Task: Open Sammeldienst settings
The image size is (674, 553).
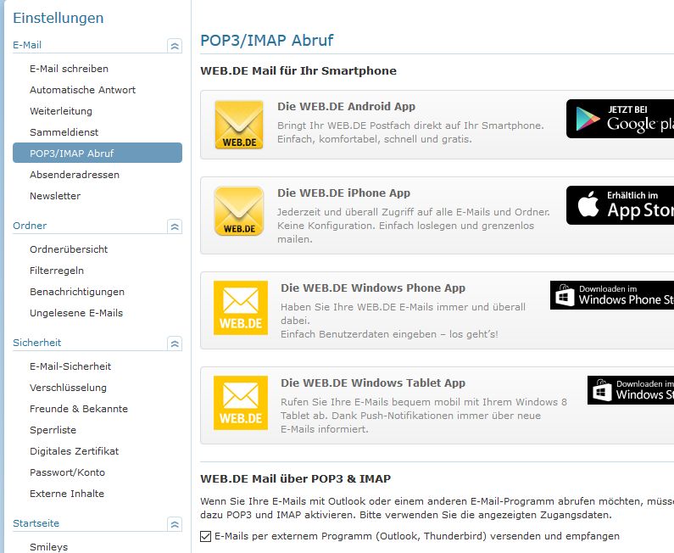Action: [x=64, y=132]
